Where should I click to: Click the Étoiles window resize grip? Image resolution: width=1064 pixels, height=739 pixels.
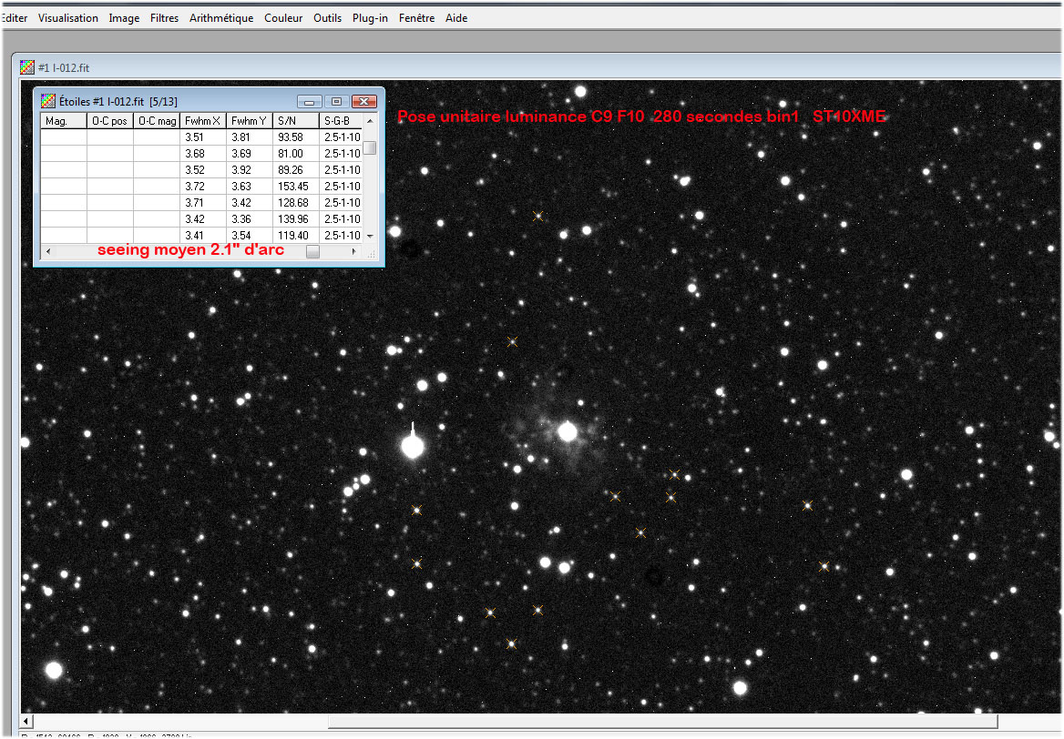pyautogui.click(x=371, y=254)
